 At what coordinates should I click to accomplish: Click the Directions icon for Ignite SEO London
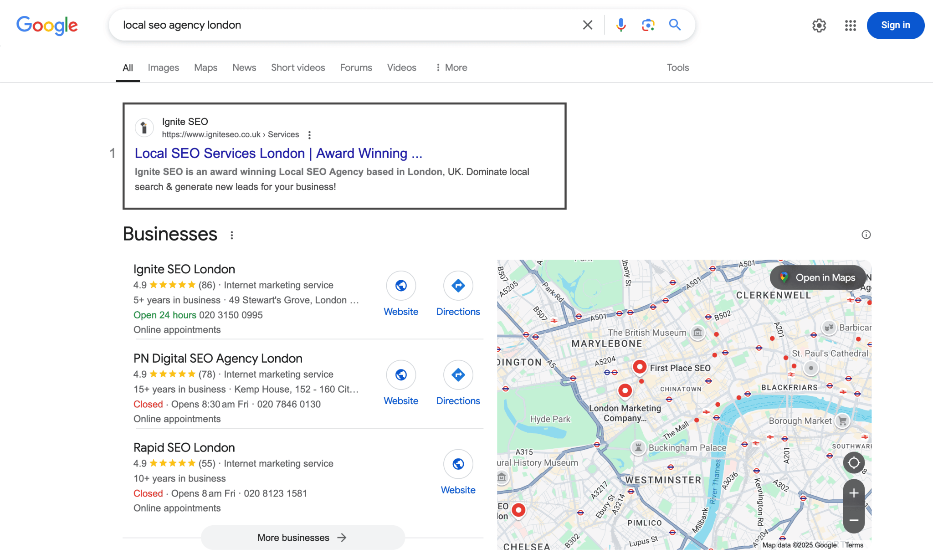coord(458,286)
